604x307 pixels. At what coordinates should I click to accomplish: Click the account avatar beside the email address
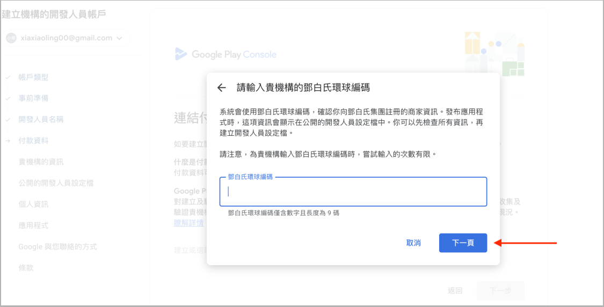(11, 38)
